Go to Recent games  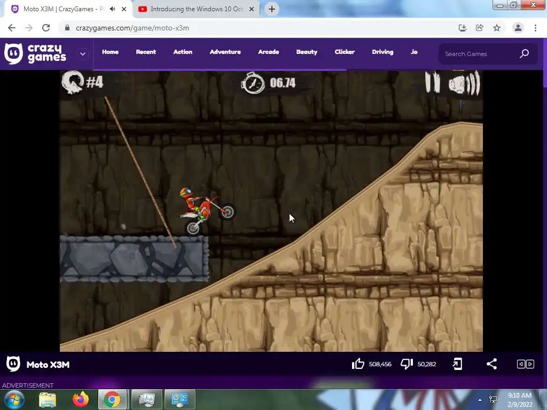pyautogui.click(x=146, y=52)
